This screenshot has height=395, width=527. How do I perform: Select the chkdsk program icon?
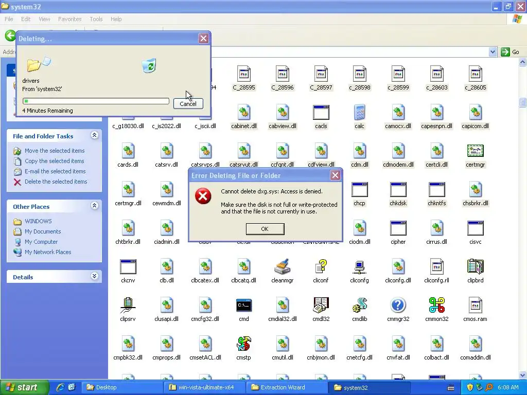[x=398, y=190]
